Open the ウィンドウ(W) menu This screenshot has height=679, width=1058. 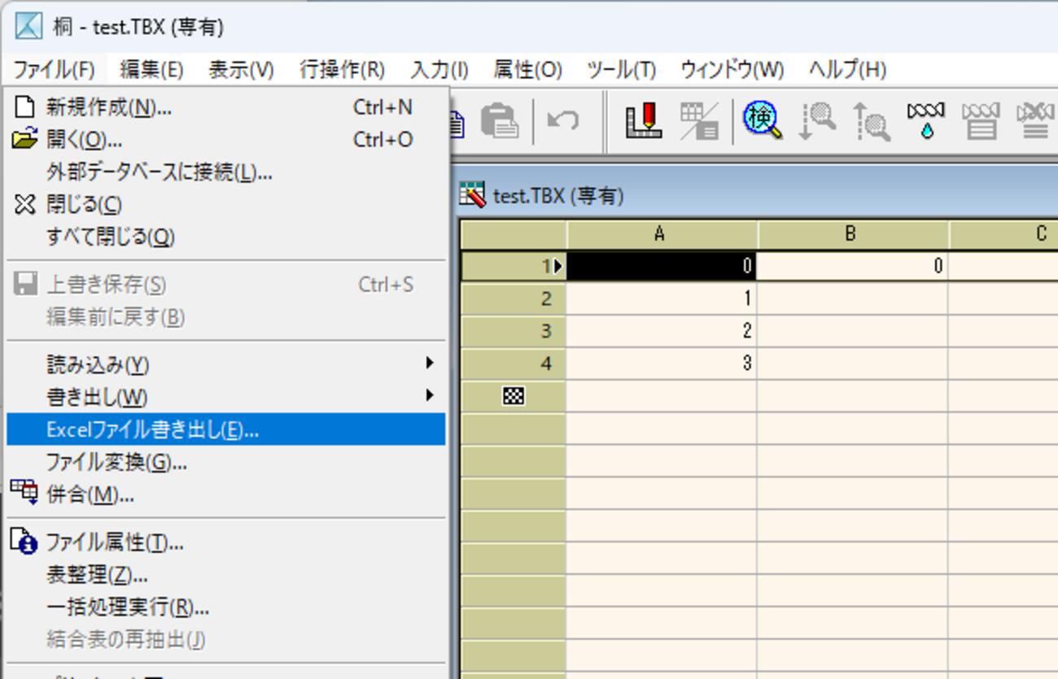click(x=732, y=70)
